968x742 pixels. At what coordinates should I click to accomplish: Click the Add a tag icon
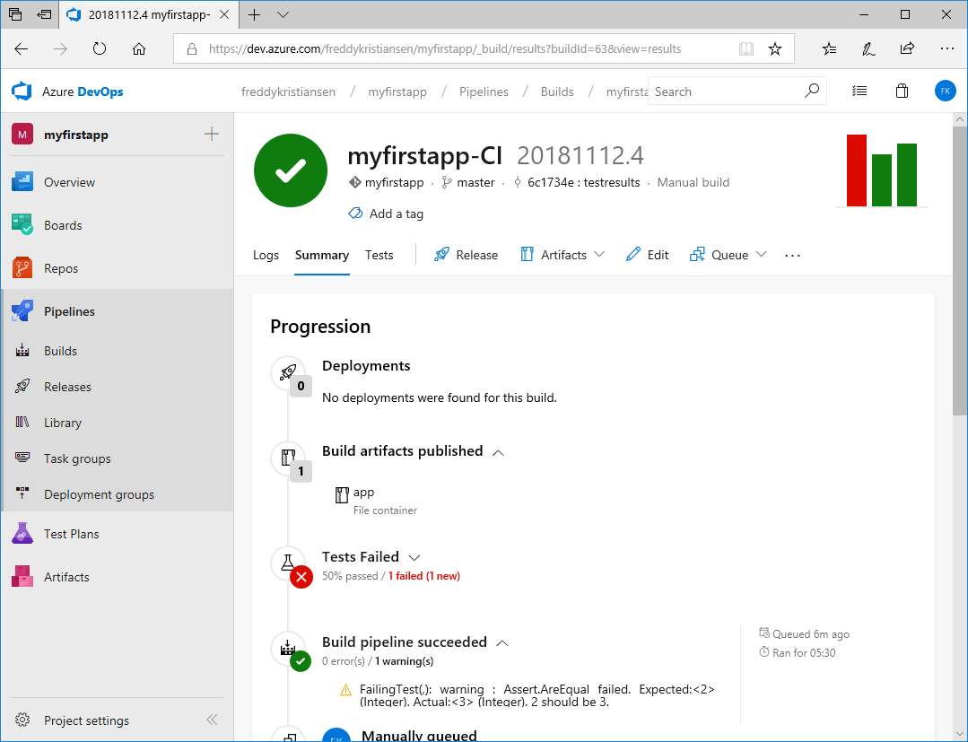click(x=355, y=214)
